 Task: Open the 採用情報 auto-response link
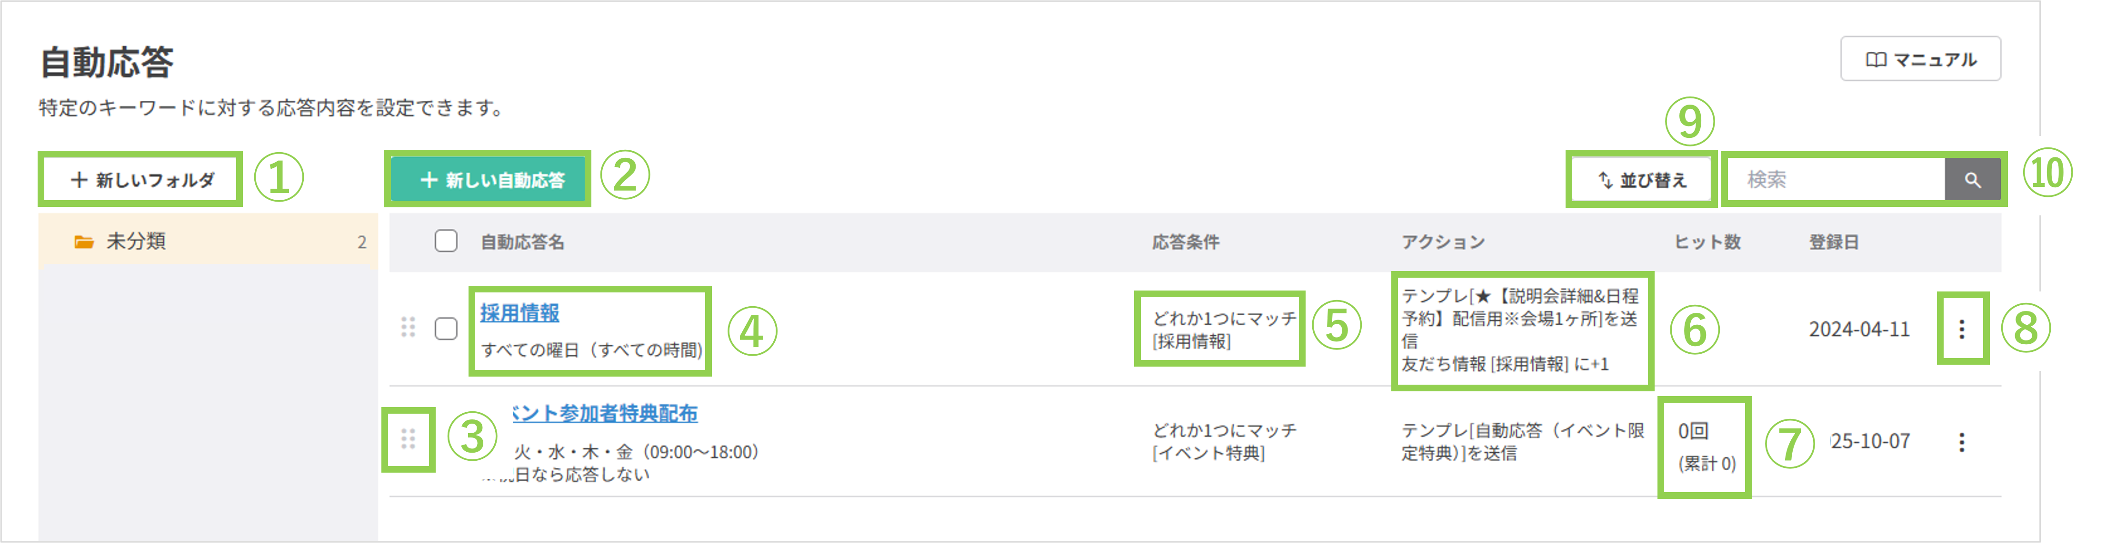point(519,313)
